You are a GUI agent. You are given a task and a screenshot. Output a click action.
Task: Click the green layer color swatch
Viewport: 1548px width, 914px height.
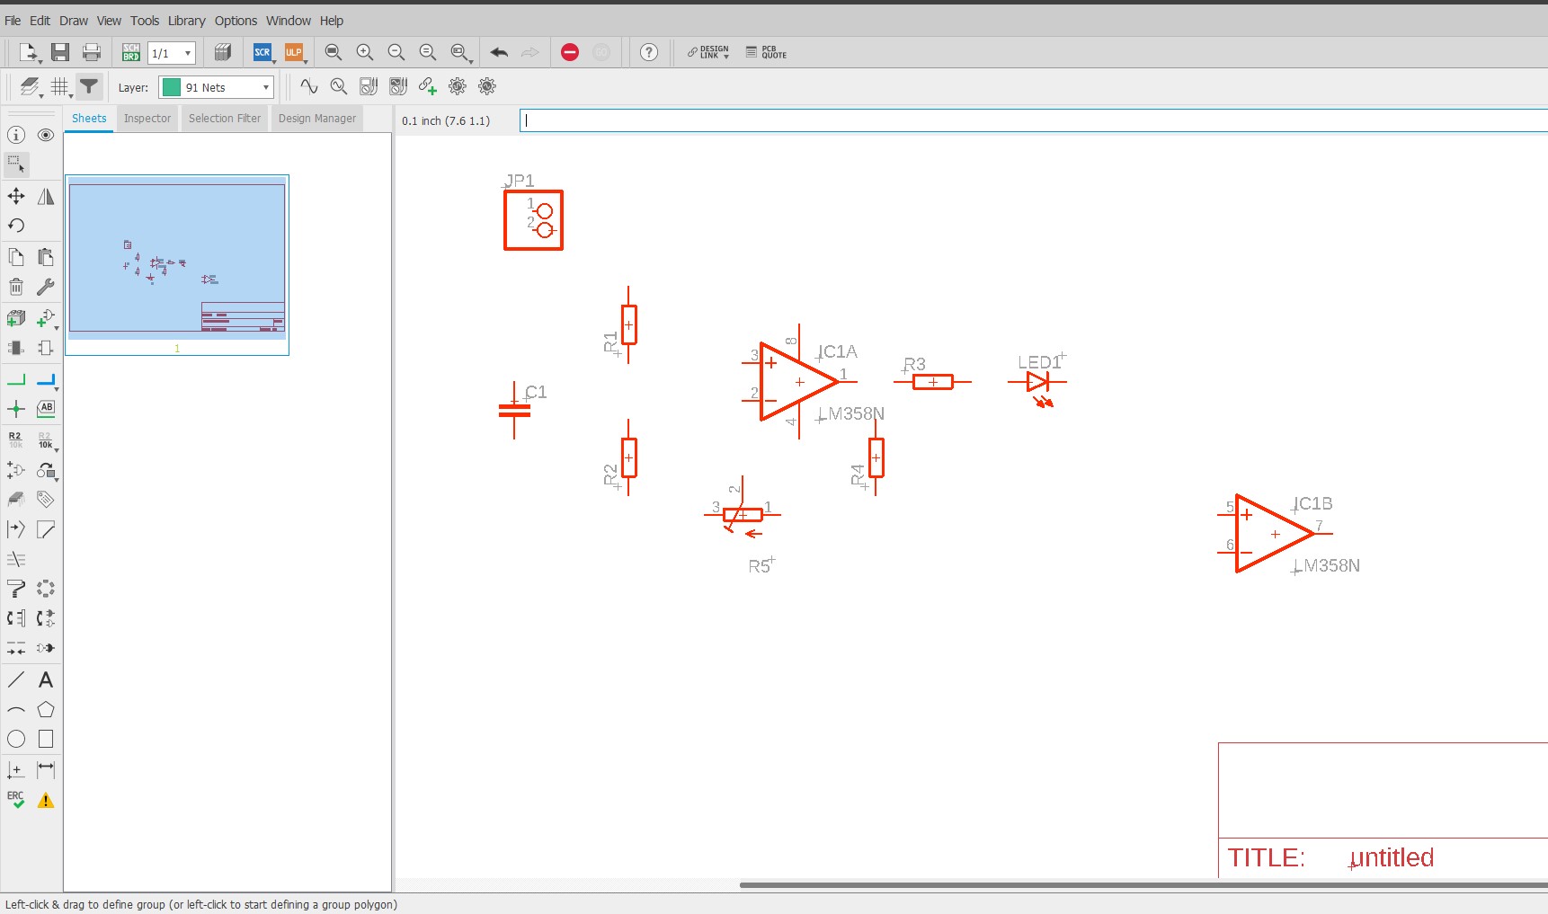coord(171,87)
